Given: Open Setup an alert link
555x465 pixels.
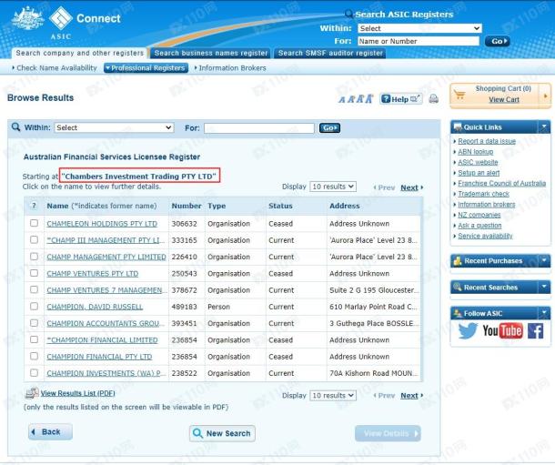Looking at the screenshot, I should pos(479,172).
